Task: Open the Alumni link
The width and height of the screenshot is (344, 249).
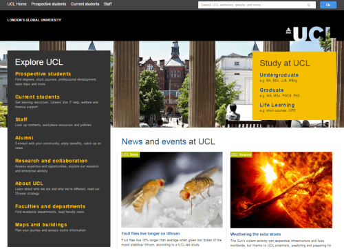Action: tap(24, 138)
